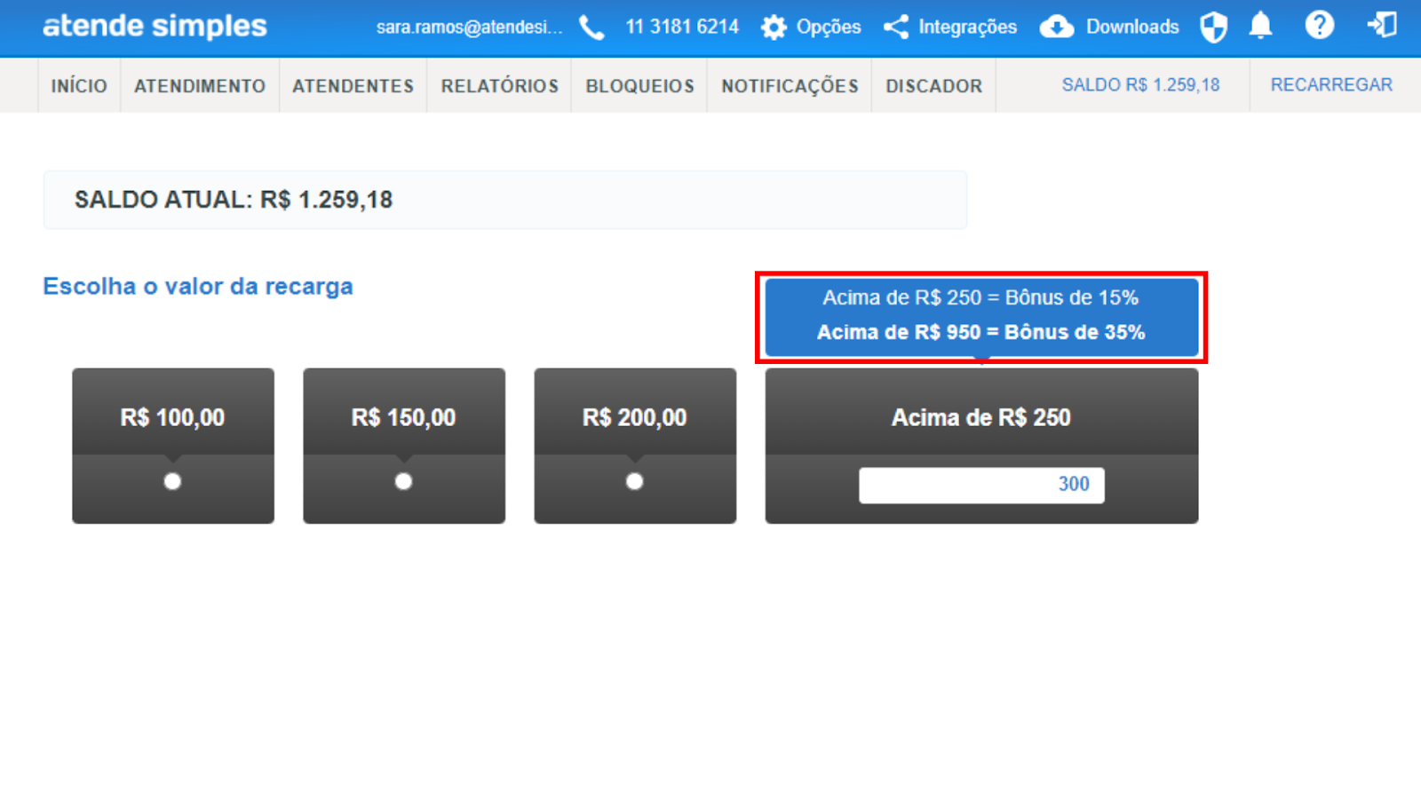1421x799 pixels.
Task: Click the RECARREGAR link
Action: tap(1331, 85)
